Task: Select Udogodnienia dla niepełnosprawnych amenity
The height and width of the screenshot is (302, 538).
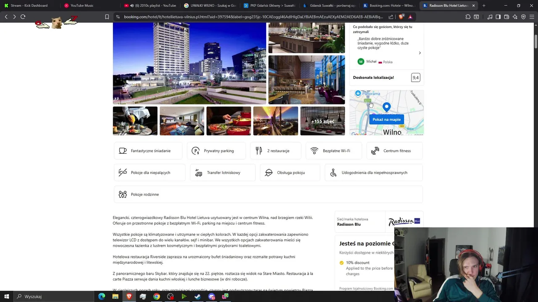Action: click(x=374, y=172)
